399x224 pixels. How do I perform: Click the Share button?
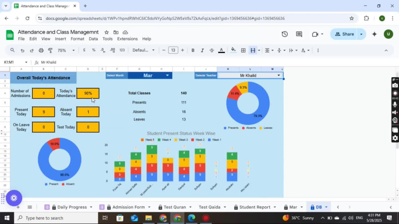[344, 34]
